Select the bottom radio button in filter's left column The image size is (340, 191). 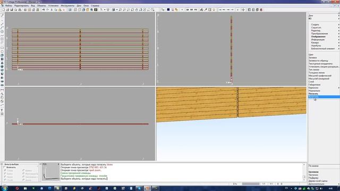(5, 180)
